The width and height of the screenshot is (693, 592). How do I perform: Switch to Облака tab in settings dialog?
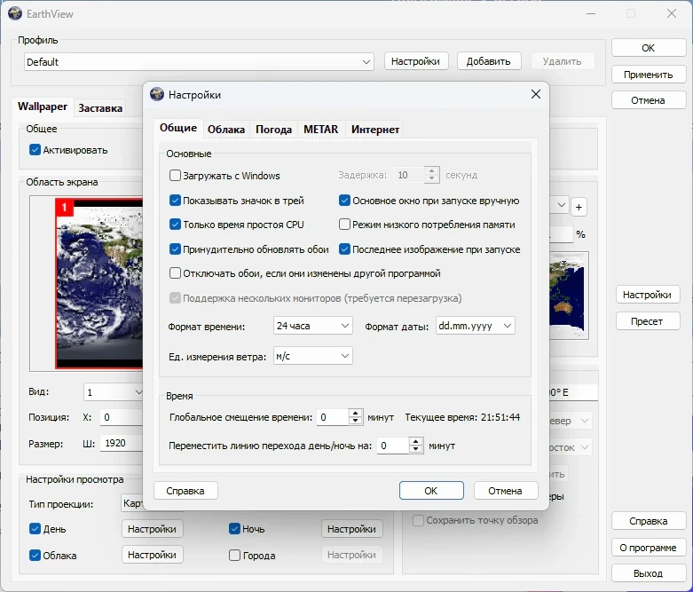[x=226, y=130]
